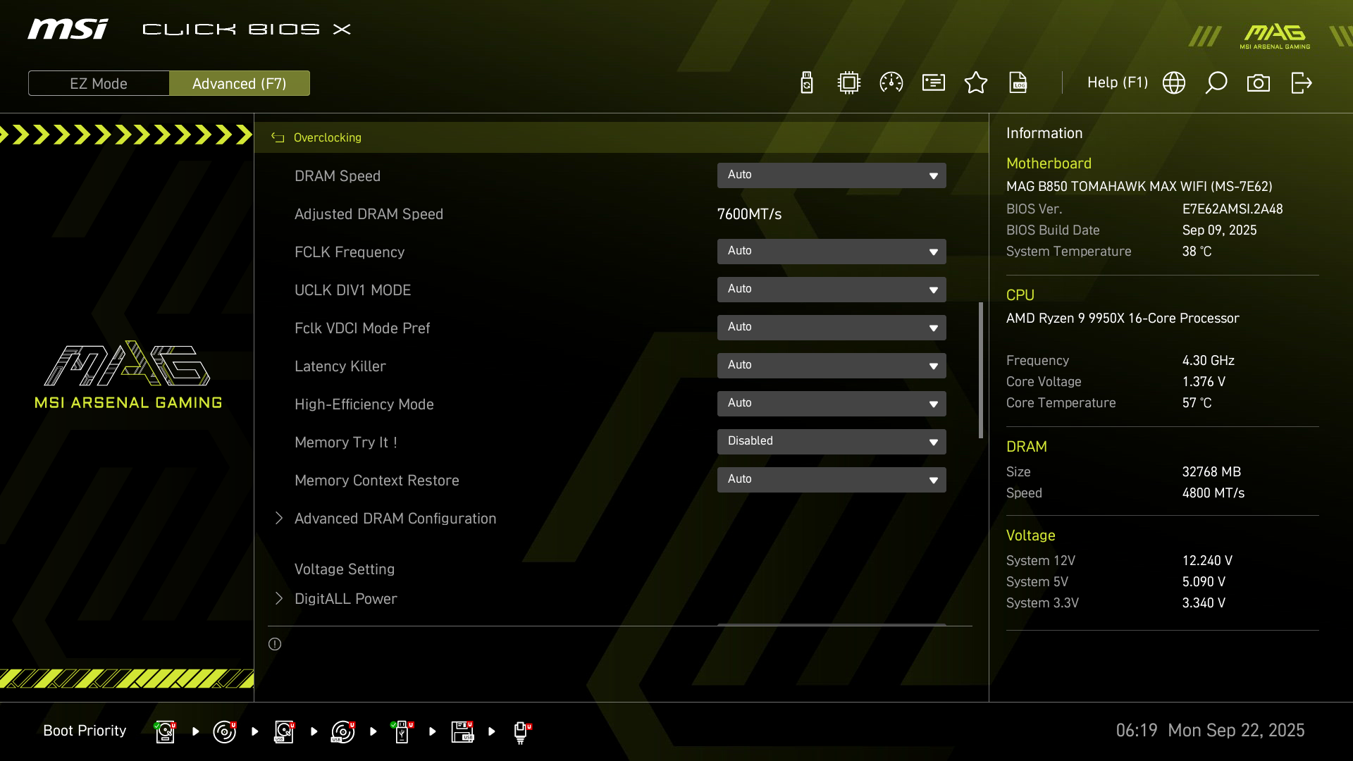Select USB floppy boot device icon

462,731
